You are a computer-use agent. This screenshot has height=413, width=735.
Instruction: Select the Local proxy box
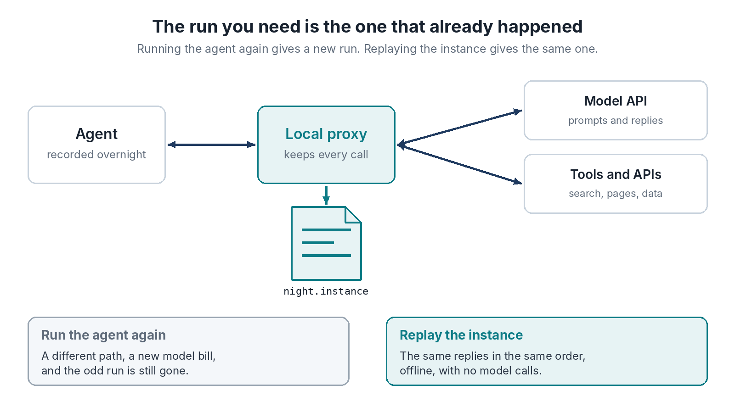tap(326, 145)
